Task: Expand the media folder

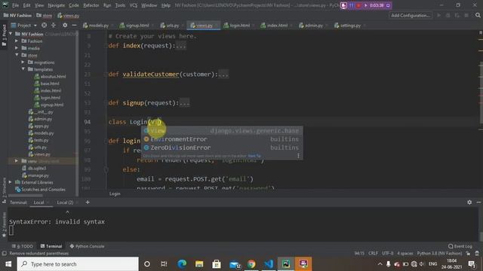Action: [x=17, y=48]
